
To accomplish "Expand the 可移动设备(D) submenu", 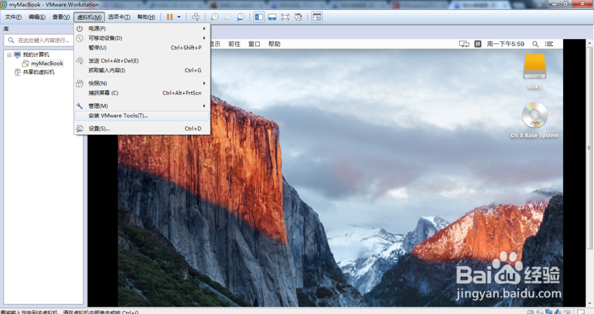I will pos(142,38).
